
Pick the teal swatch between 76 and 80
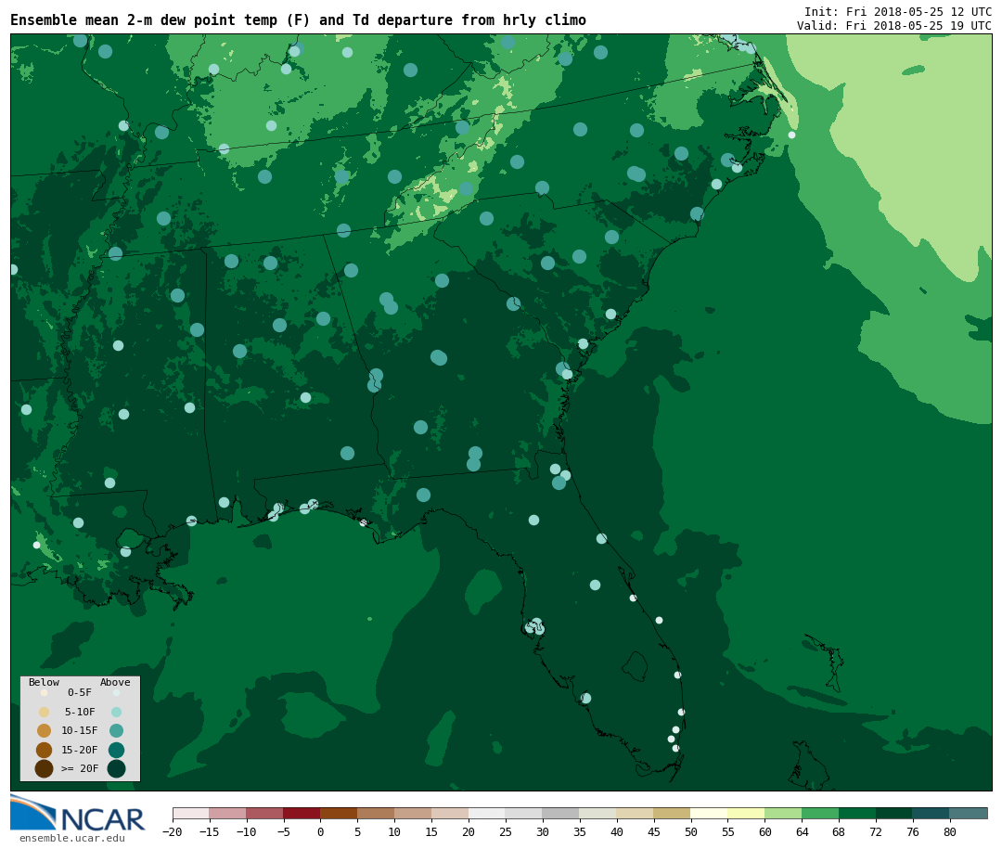click(x=932, y=813)
